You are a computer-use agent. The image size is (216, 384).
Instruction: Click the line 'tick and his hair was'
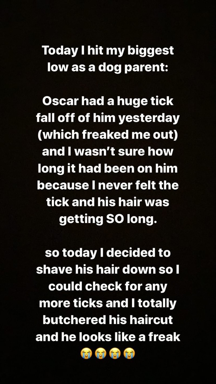click(x=108, y=202)
